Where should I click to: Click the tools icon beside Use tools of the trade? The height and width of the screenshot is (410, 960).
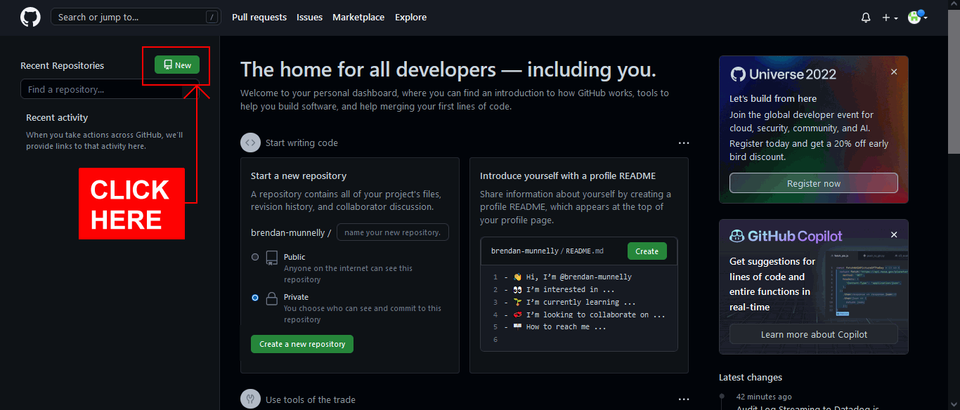tap(250, 399)
